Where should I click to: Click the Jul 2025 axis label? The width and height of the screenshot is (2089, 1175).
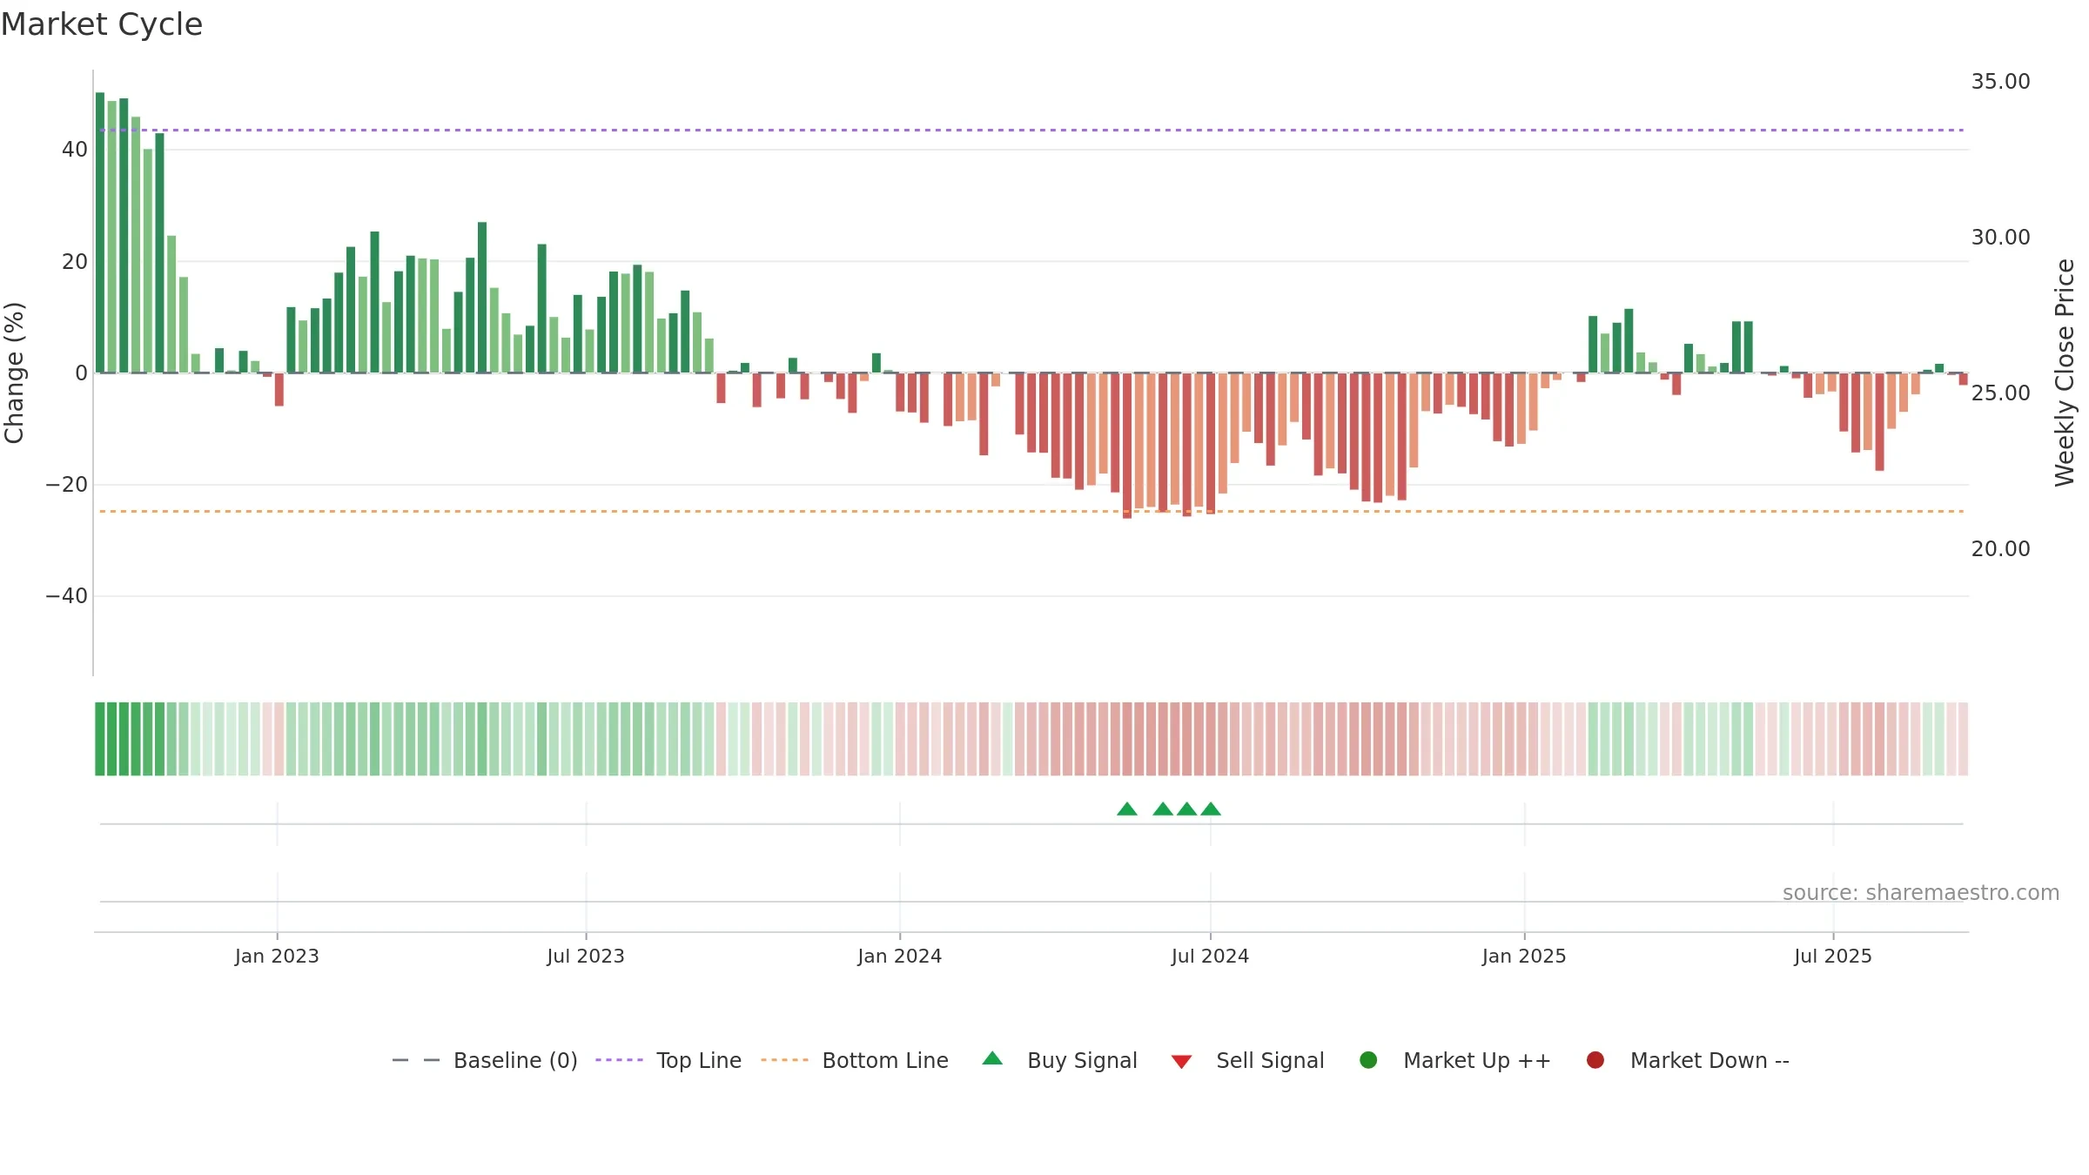[1833, 957]
